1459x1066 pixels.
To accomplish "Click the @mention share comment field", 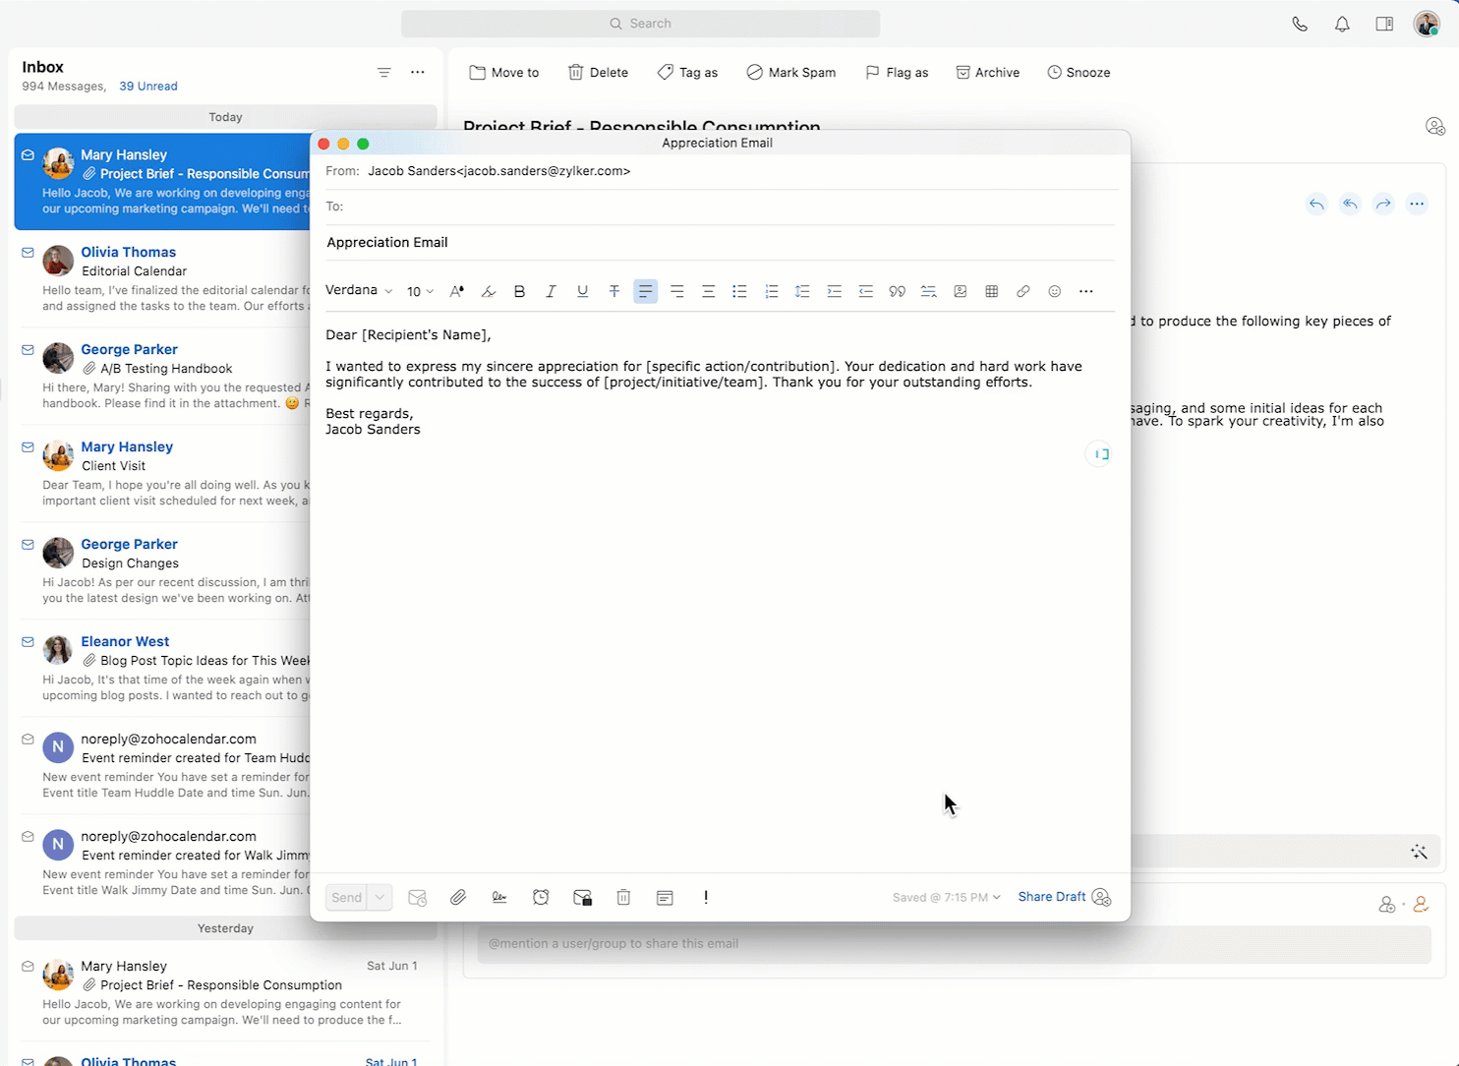I will pyautogui.click(x=954, y=944).
